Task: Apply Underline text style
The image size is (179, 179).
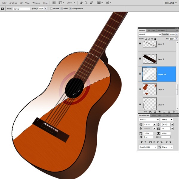Action: 167,142
